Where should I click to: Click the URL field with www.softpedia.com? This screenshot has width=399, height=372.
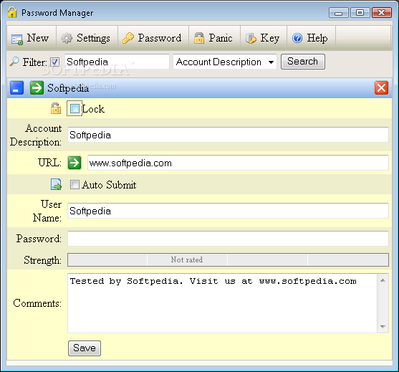[x=238, y=163]
